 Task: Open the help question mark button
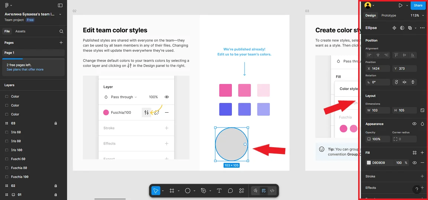coord(416,189)
